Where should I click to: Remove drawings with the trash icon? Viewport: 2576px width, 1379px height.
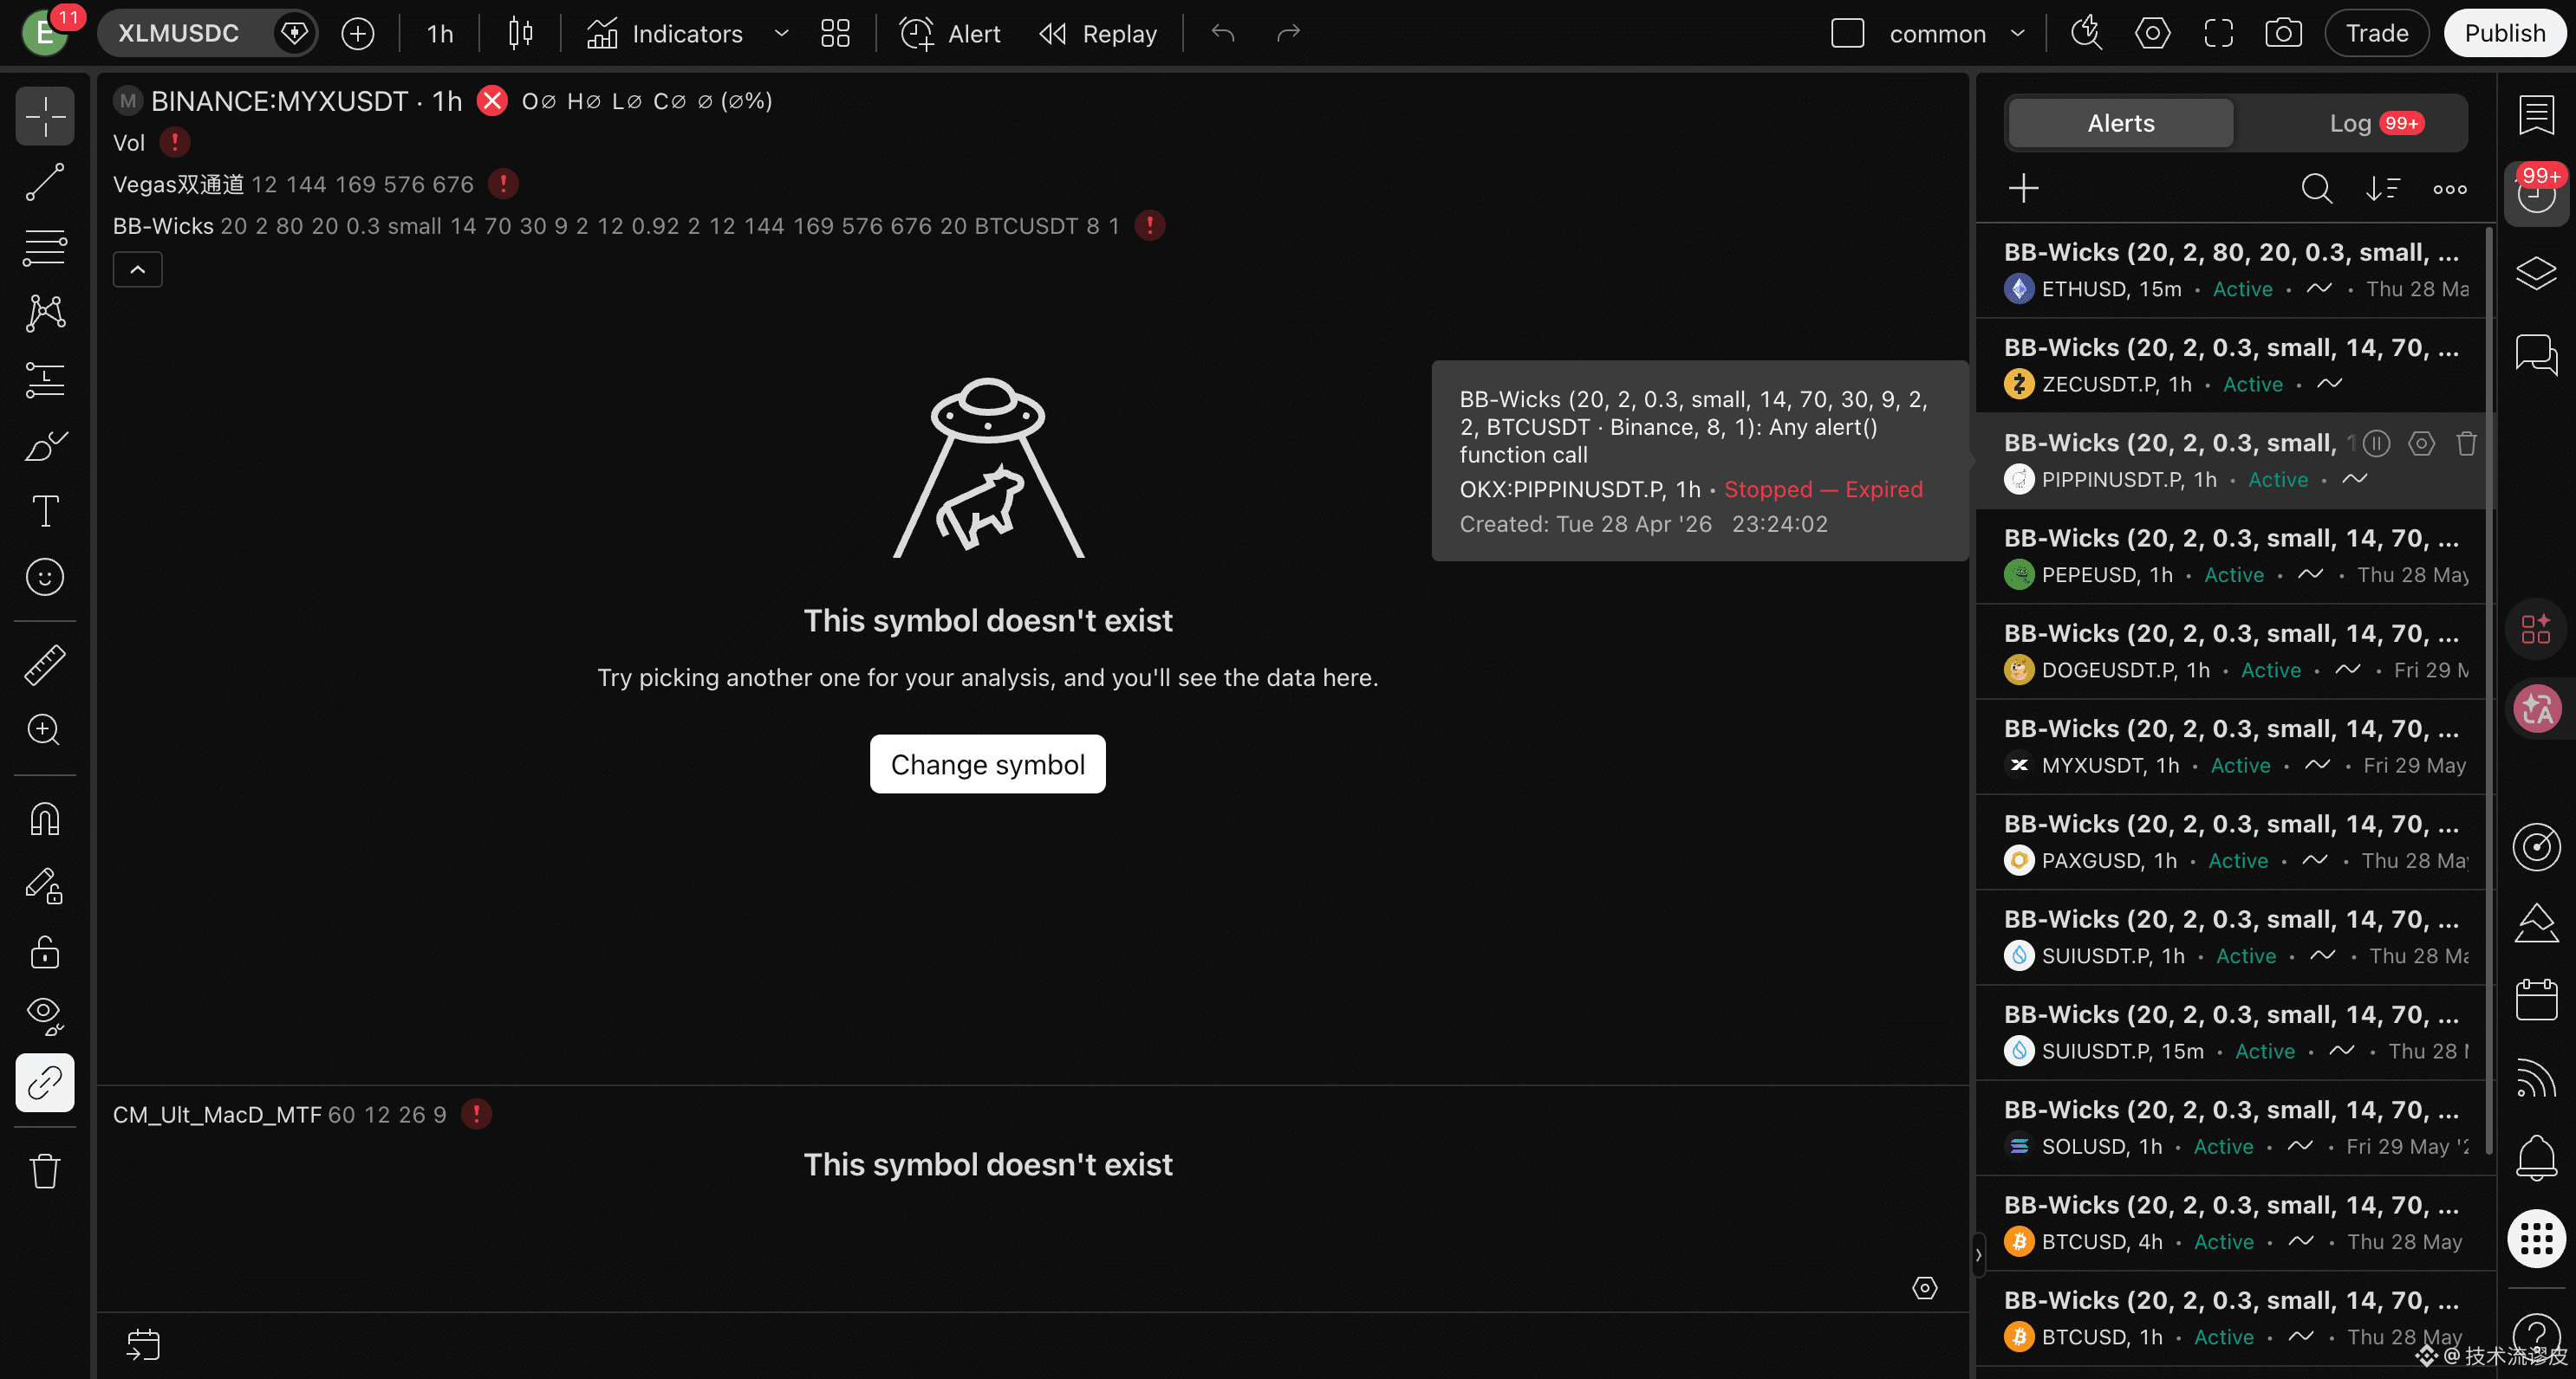click(x=45, y=1170)
